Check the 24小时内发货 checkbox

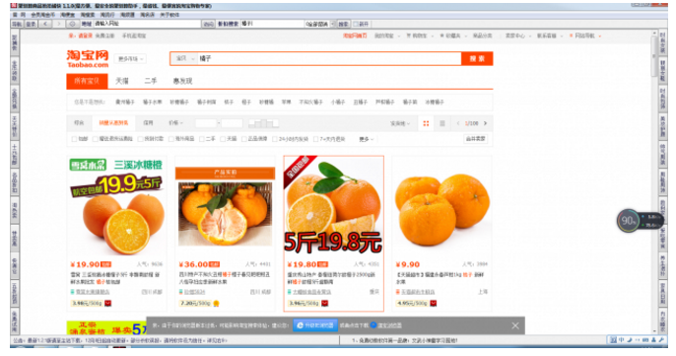275,139
